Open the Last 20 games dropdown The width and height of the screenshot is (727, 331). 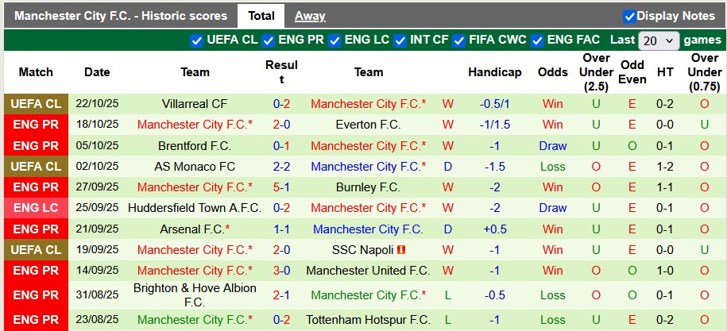point(659,40)
